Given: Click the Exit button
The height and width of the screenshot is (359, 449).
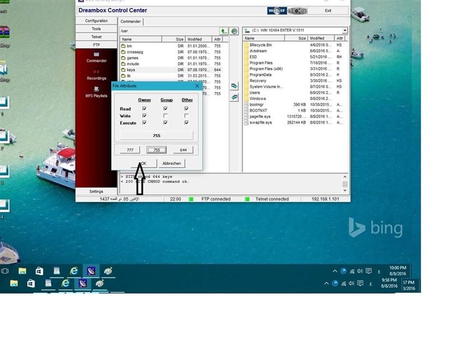Looking at the screenshot, I should click(x=328, y=11).
